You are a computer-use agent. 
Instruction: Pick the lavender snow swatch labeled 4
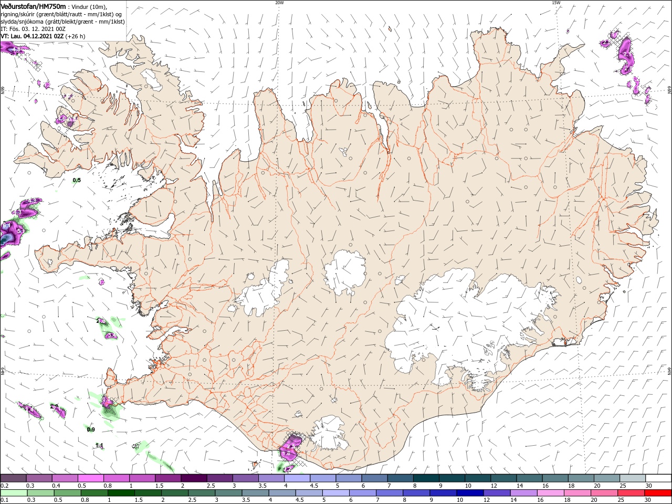point(297,478)
